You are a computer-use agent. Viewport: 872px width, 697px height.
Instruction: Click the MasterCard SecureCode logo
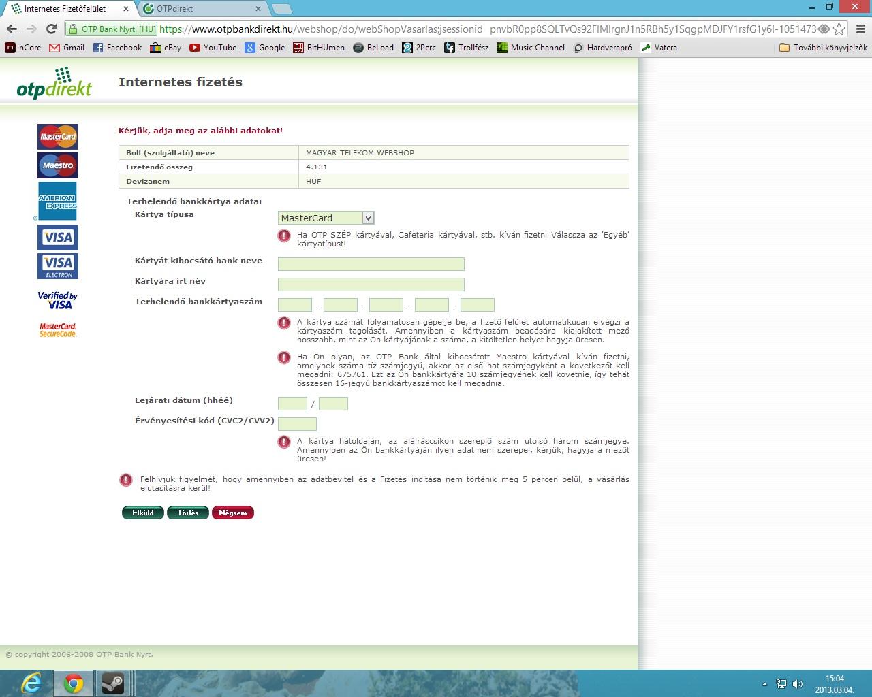(x=58, y=330)
